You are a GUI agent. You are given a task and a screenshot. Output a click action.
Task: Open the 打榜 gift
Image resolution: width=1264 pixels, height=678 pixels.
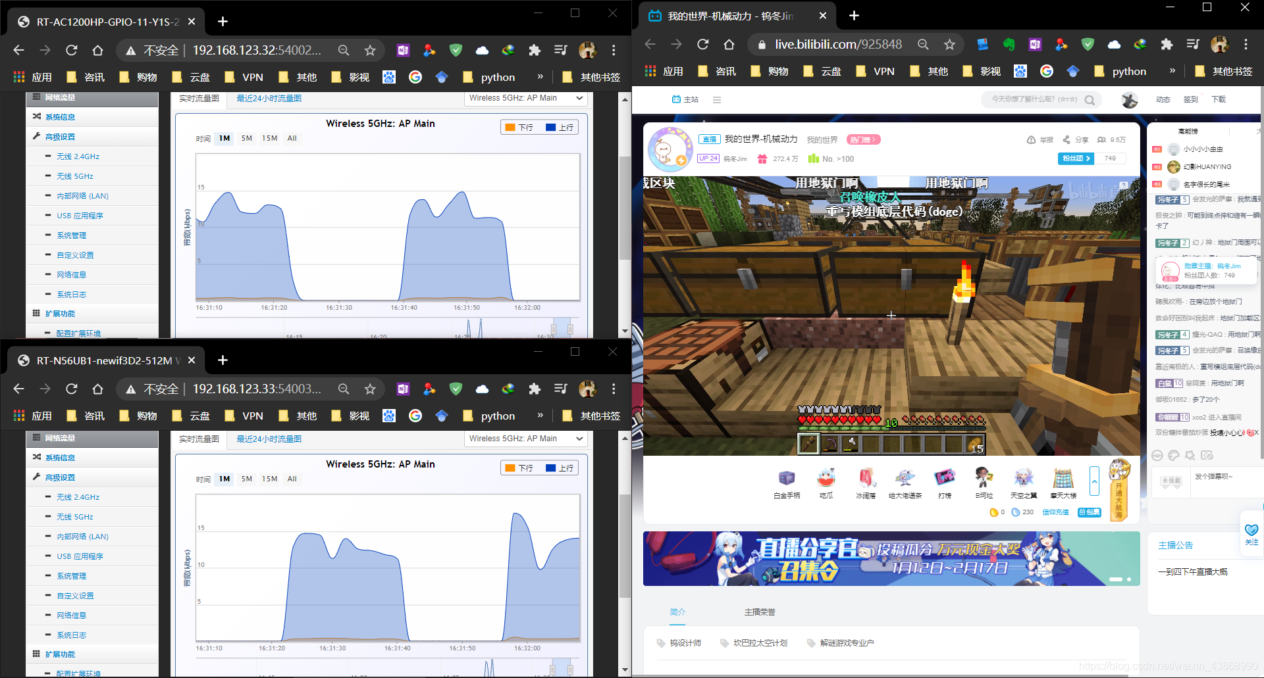945,484
